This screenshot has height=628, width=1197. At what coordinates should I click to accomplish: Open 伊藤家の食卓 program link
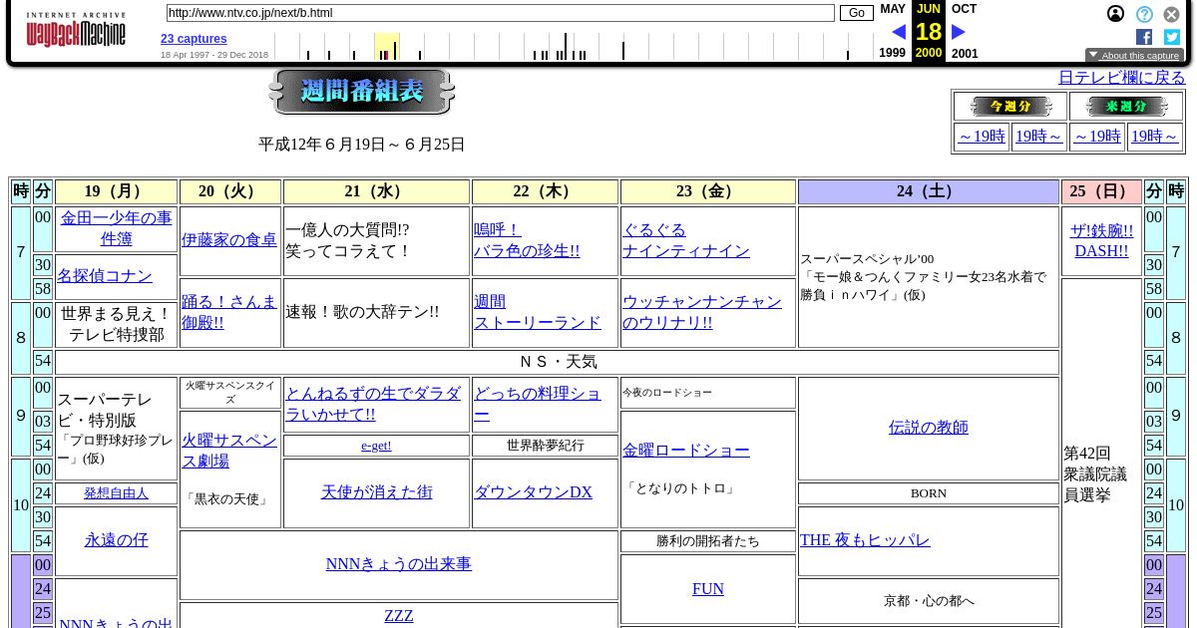pos(229,240)
